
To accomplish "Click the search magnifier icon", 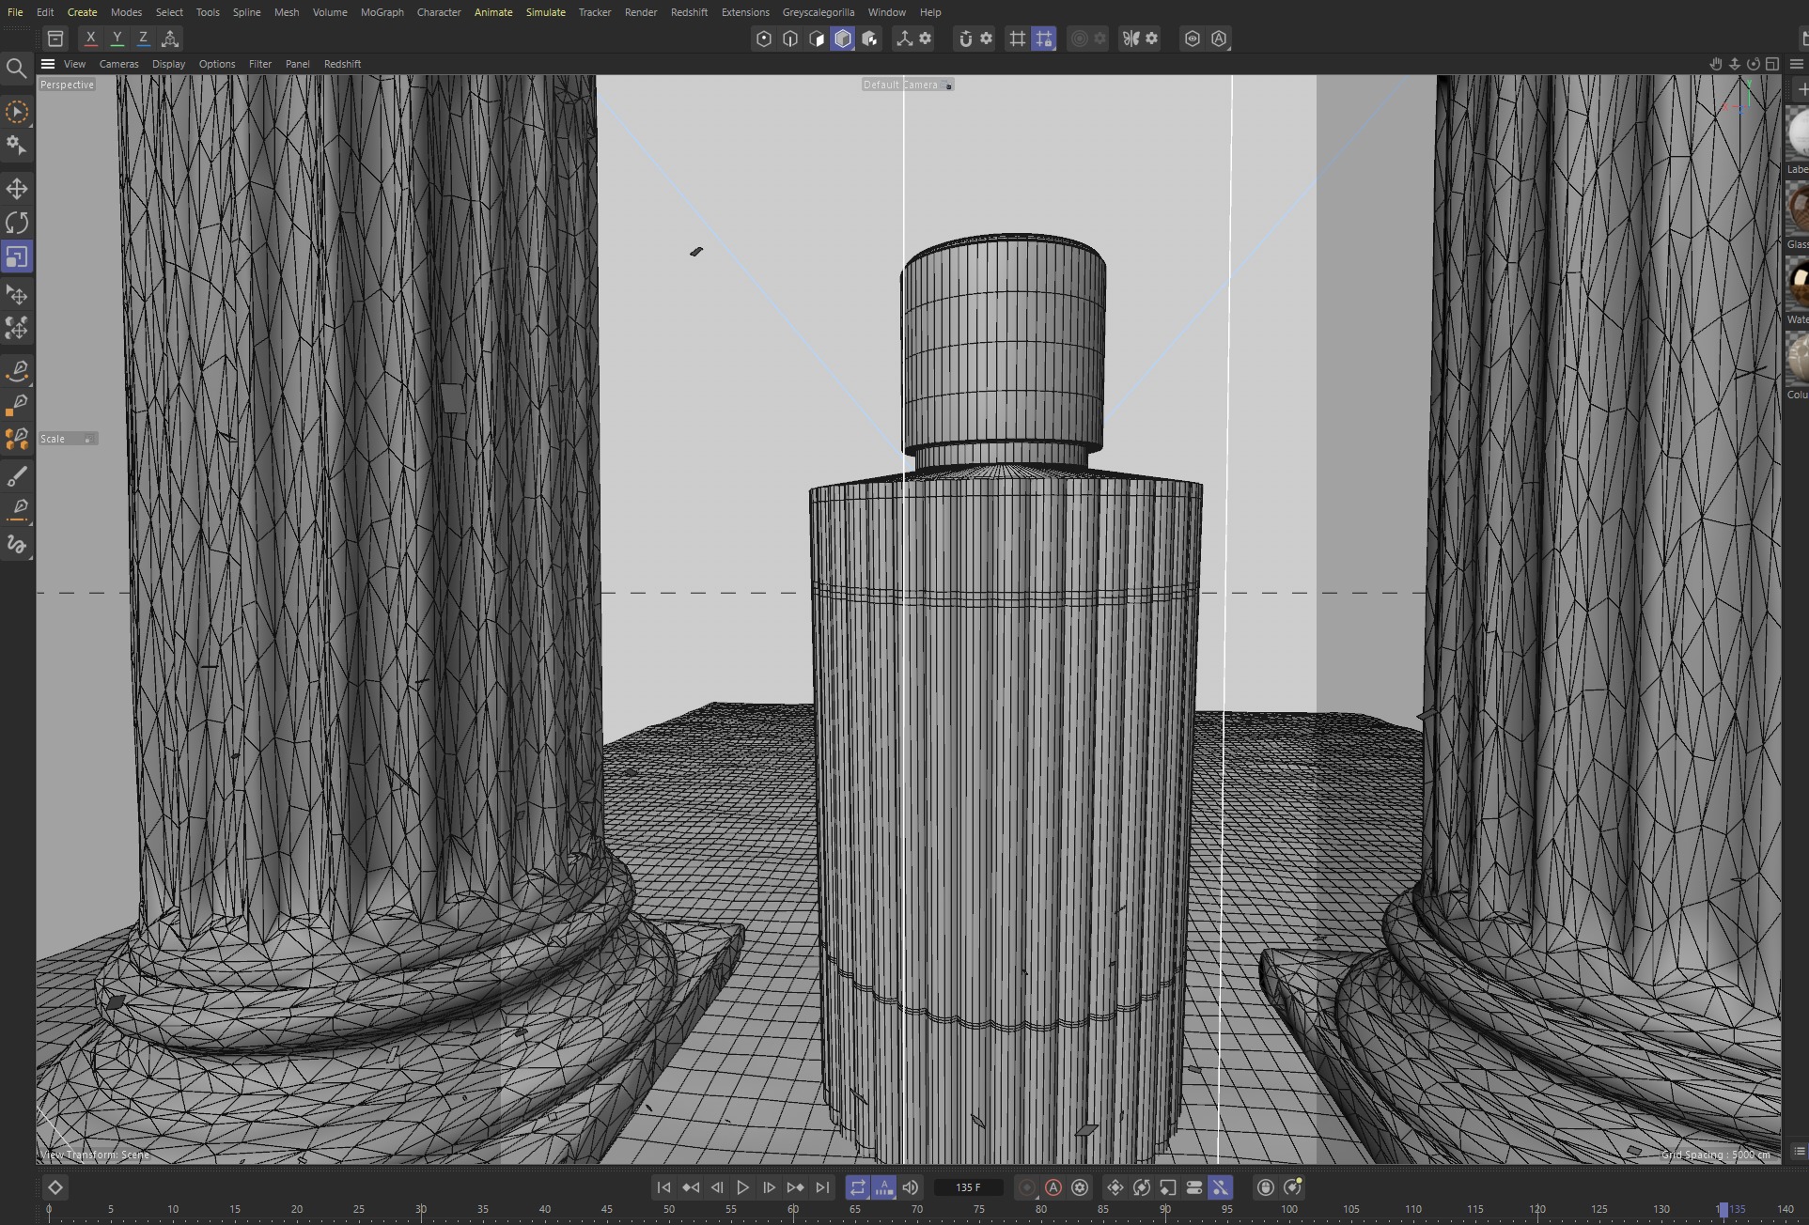I will 16,68.
